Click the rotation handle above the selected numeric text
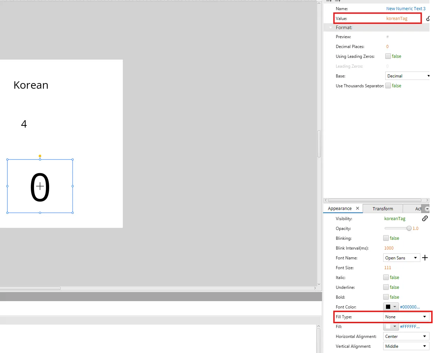The width and height of the screenshot is (433, 353). point(40,156)
